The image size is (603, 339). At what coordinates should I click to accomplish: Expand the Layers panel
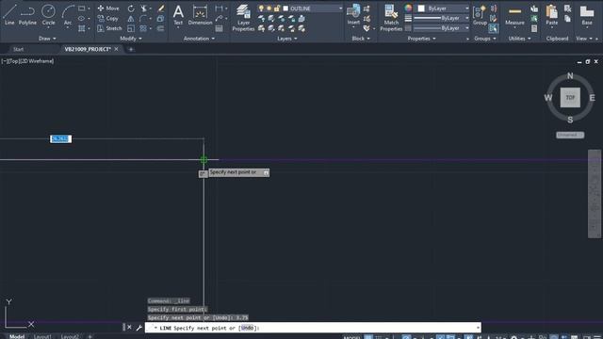[x=286, y=39]
